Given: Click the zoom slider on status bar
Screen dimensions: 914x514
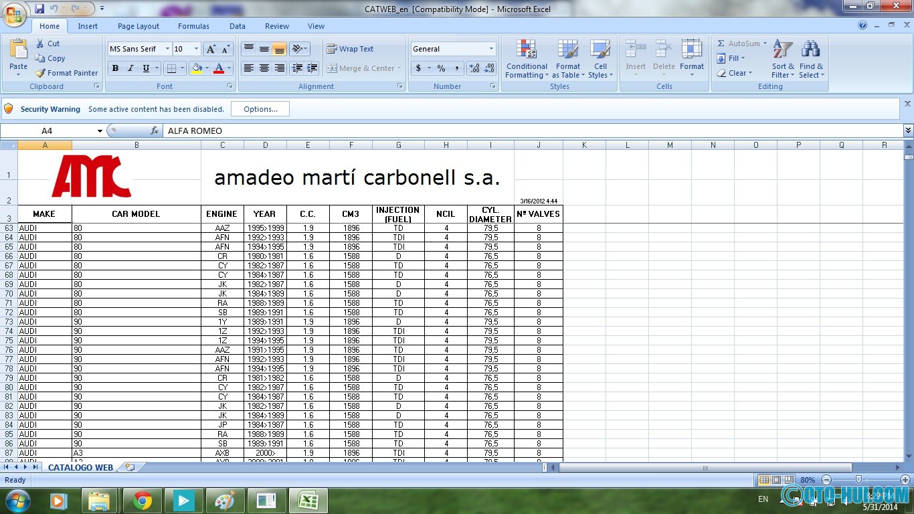Looking at the screenshot, I should [858, 480].
